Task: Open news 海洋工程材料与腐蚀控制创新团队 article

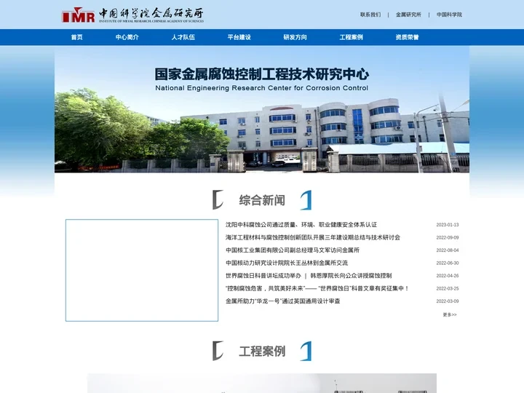Action: point(313,237)
